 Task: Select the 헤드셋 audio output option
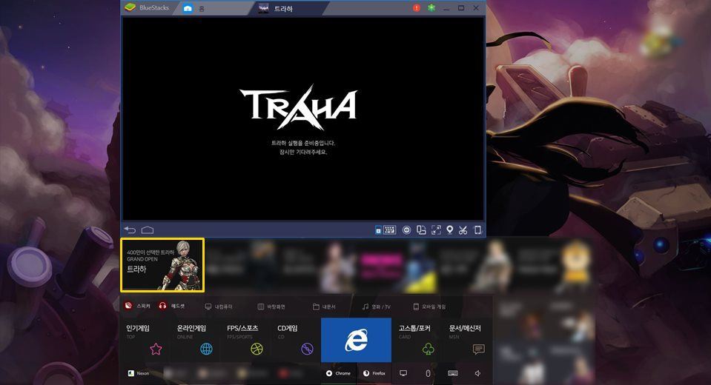point(171,307)
